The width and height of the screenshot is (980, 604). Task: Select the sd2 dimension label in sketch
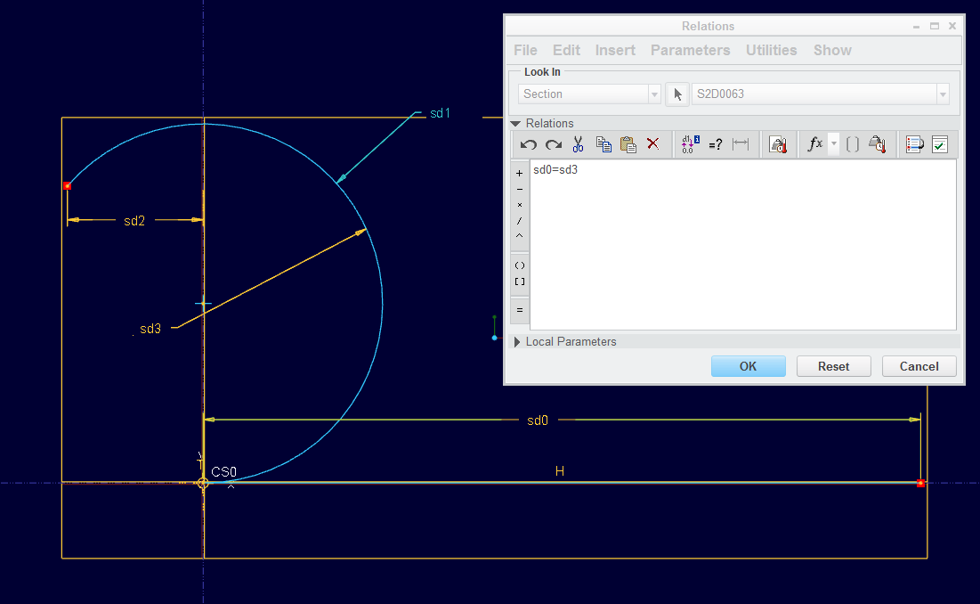pos(134,221)
